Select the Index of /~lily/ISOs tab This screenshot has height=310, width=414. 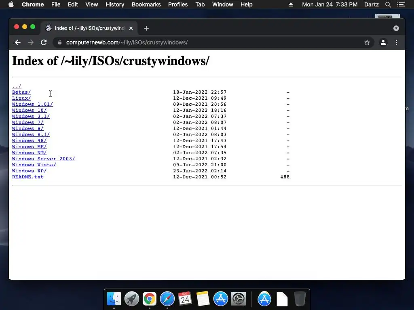89,28
